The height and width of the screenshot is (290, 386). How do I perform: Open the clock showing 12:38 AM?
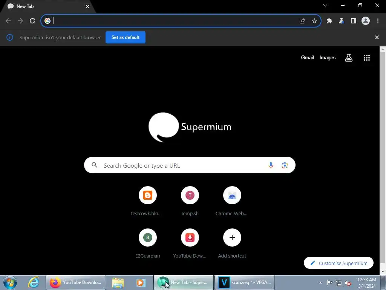367,283
